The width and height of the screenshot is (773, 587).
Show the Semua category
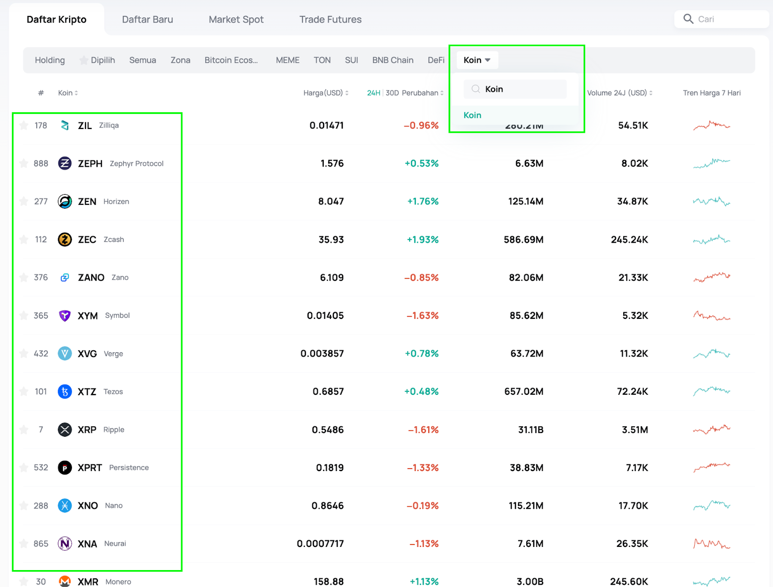point(143,60)
